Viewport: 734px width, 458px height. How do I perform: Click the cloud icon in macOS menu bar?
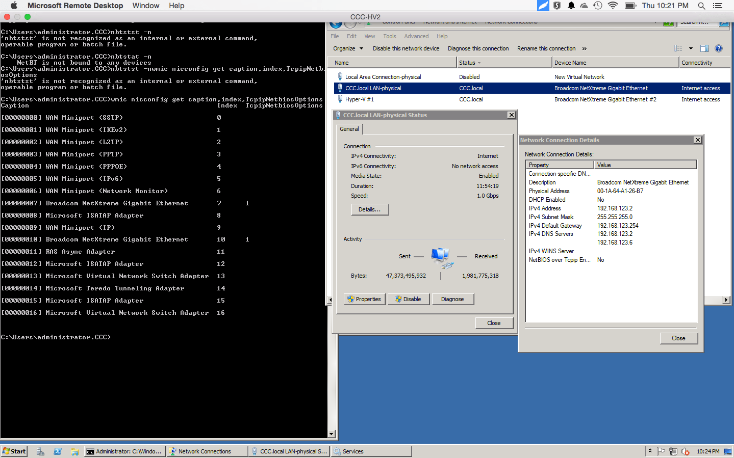[x=584, y=6]
